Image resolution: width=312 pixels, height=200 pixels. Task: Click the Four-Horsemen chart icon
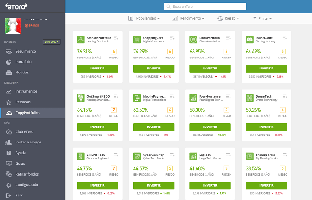coord(193,98)
